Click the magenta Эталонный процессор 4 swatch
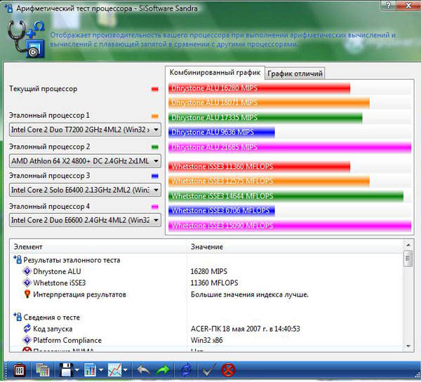 pos(155,207)
